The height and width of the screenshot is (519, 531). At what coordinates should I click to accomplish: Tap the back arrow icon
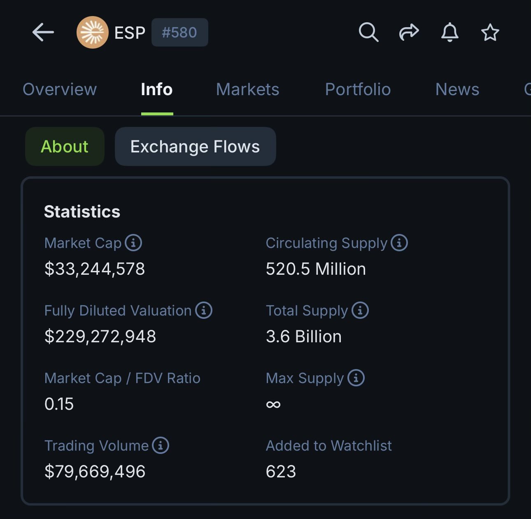[x=43, y=33]
